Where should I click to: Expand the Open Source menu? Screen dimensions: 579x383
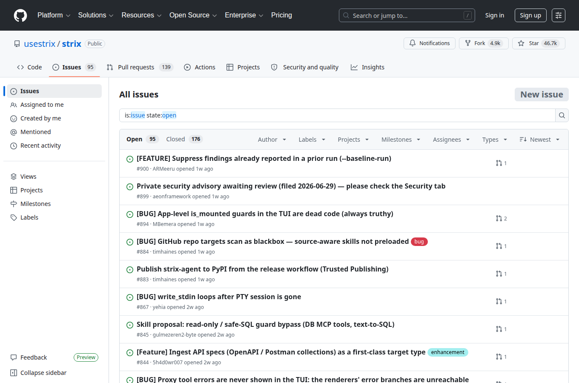[193, 15]
